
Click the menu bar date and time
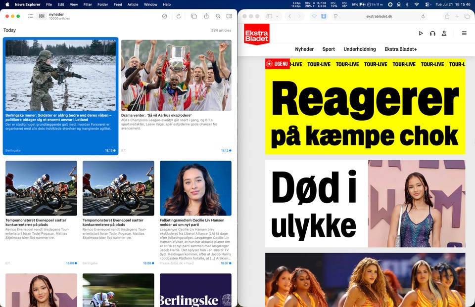point(453,4)
